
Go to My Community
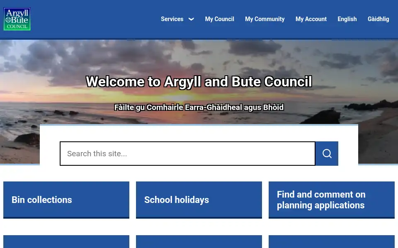coord(265,19)
